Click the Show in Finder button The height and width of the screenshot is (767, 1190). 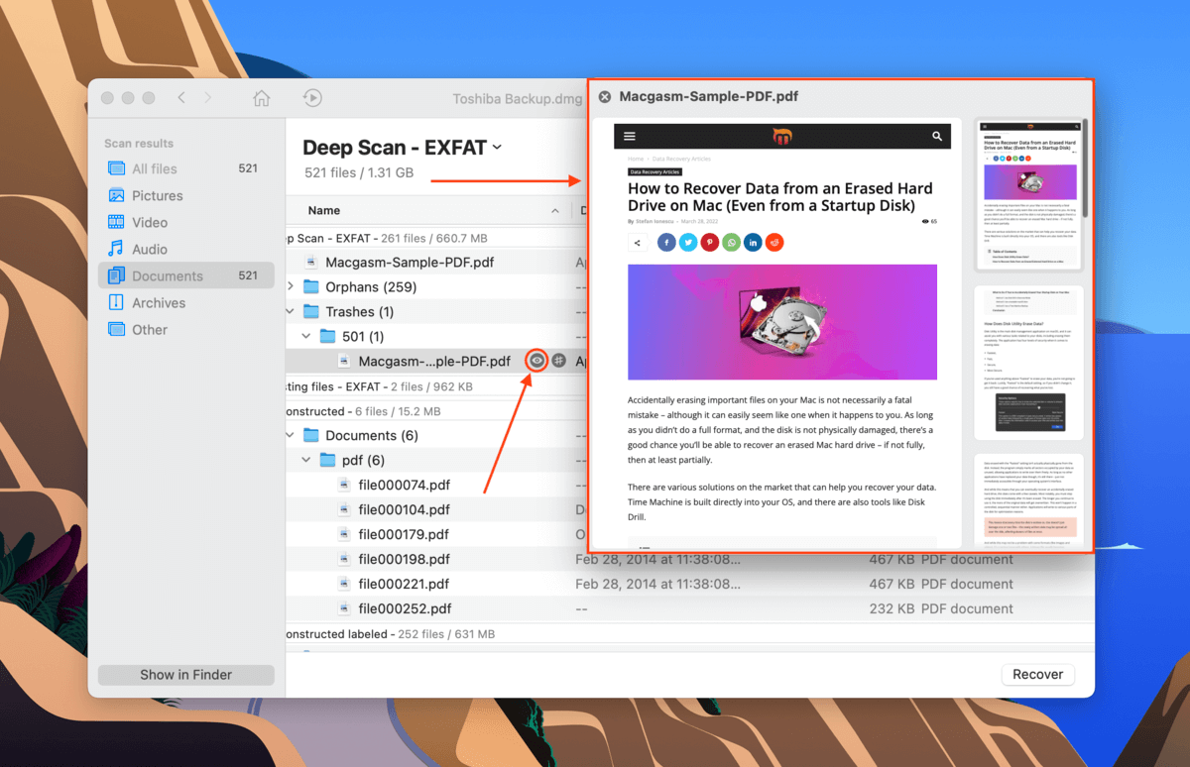[185, 675]
